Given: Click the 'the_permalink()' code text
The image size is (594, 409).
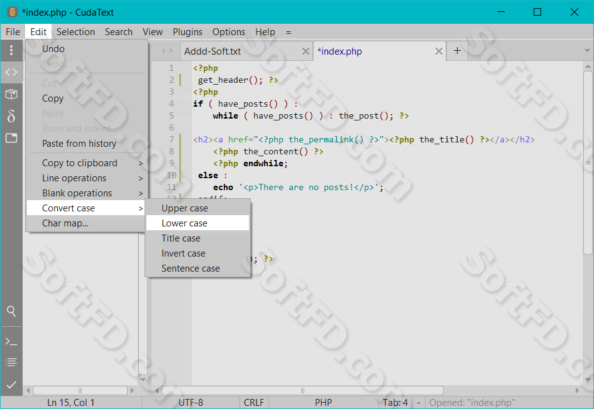Looking at the screenshot, I should coord(326,140).
